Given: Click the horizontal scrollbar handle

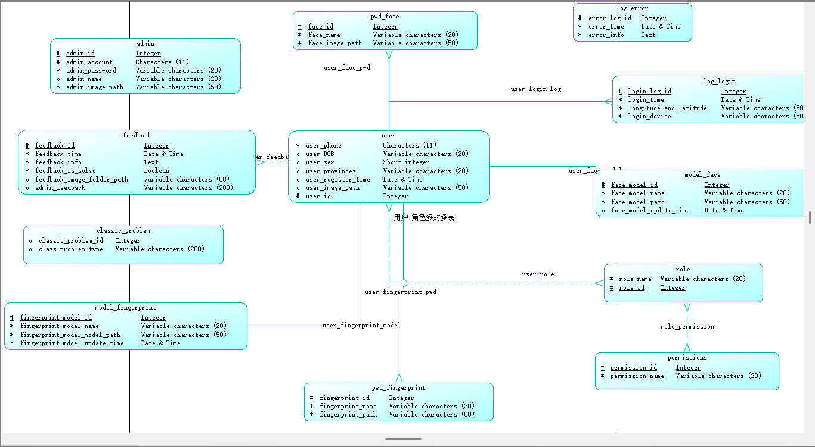Looking at the screenshot, I should click(x=404, y=439).
